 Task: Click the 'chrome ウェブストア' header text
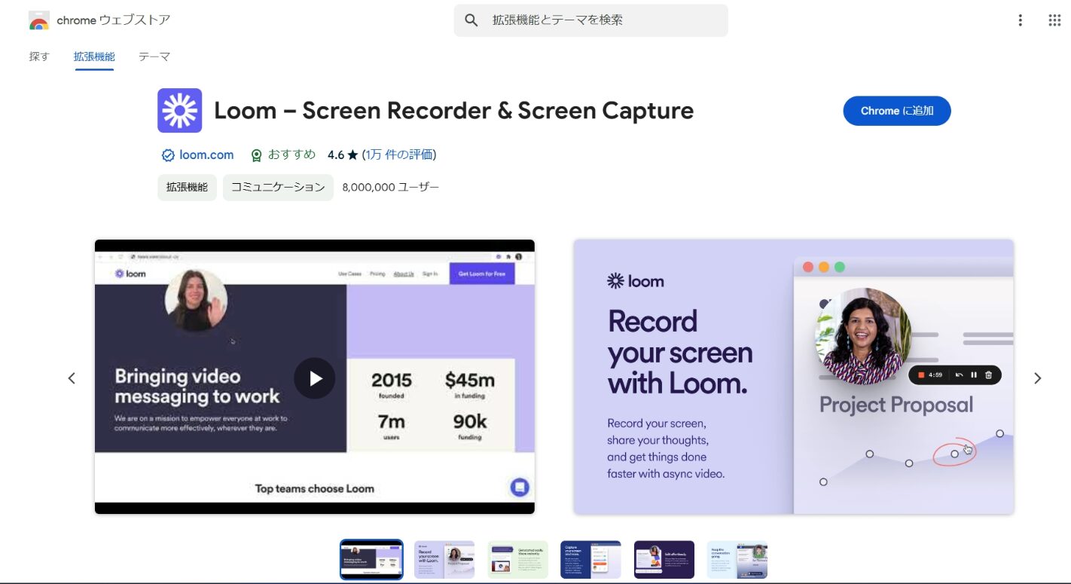[x=114, y=20]
